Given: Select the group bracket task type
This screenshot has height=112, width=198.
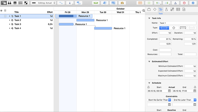Looking at the screenshot, I should [183, 28].
